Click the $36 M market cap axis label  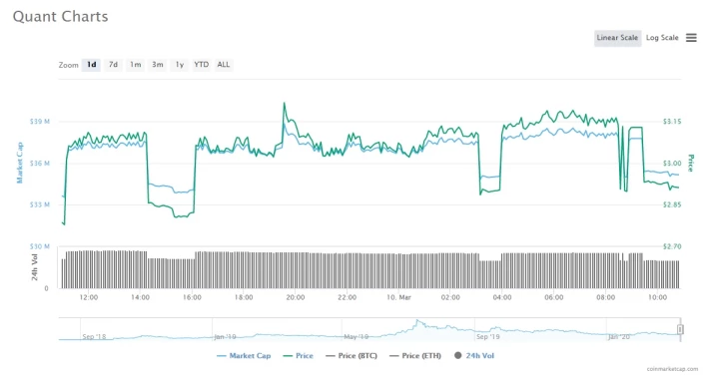40,164
